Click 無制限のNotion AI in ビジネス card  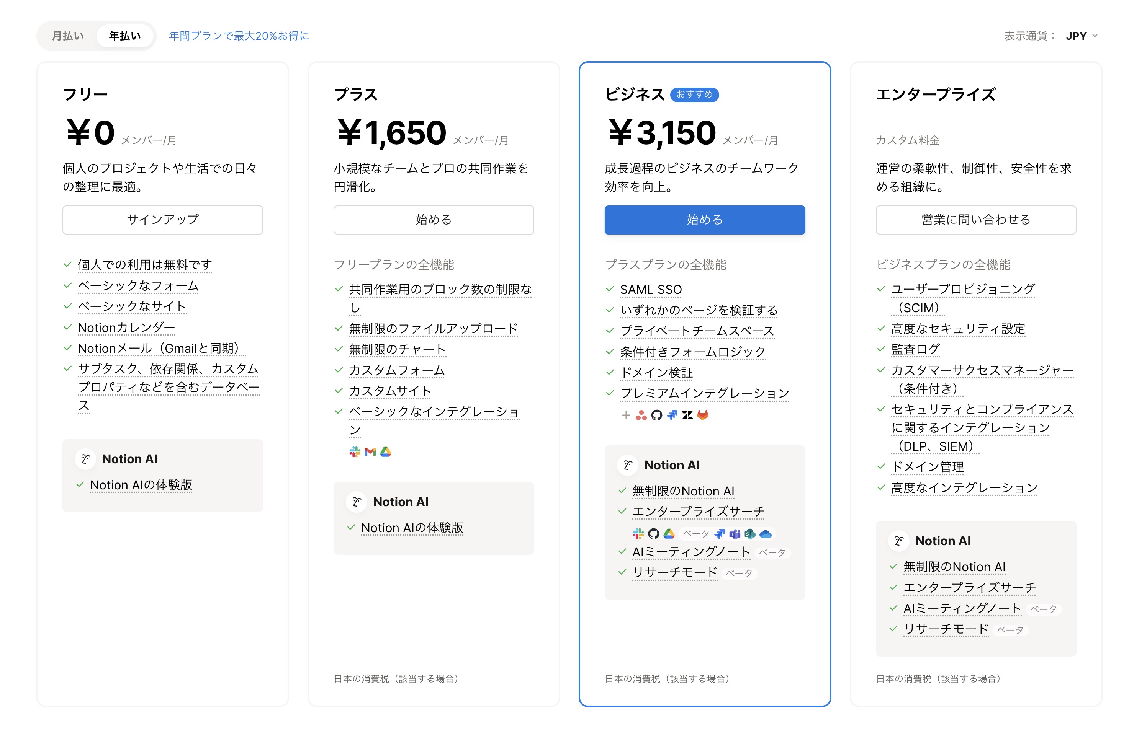click(x=684, y=491)
